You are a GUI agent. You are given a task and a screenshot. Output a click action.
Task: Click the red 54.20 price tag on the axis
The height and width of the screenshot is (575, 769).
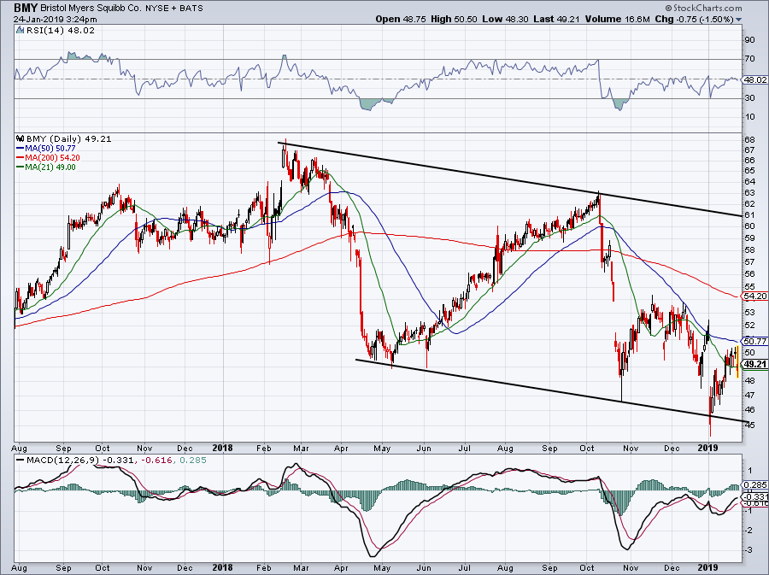[x=754, y=296]
